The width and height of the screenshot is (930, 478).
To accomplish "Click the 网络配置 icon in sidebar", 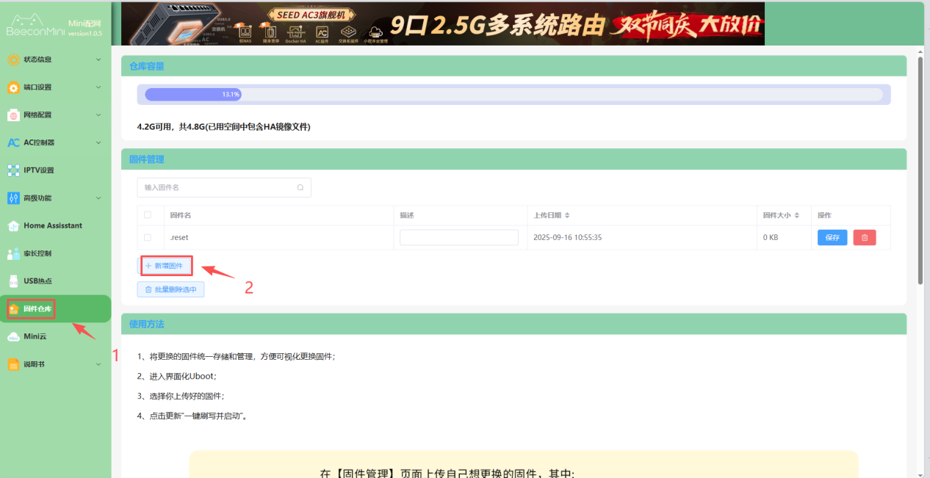I will tap(13, 115).
